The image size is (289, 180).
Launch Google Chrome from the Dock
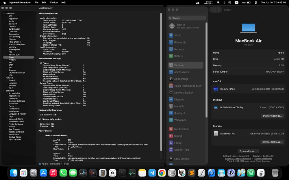162,173
